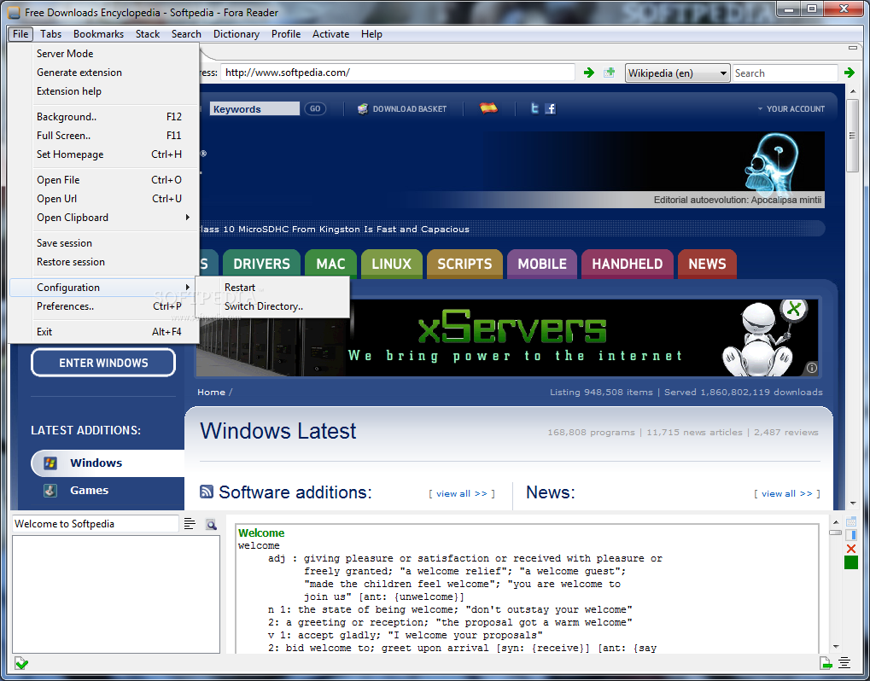The image size is (870, 681).
Task: Click the web page vertical scrollbar thumb
Action: click(x=853, y=136)
